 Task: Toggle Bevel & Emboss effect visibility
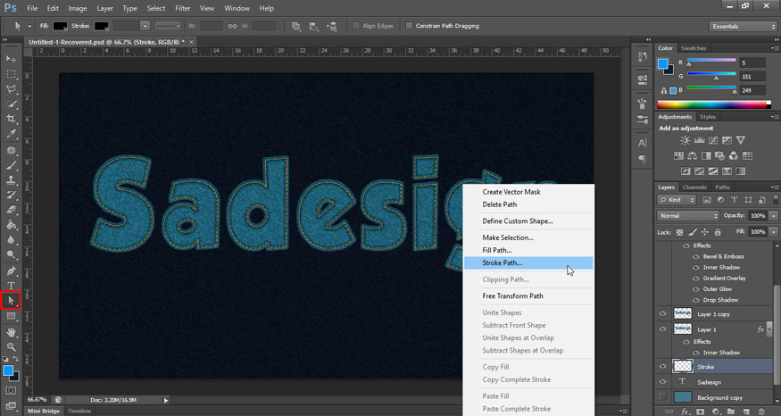tap(696, 256)
